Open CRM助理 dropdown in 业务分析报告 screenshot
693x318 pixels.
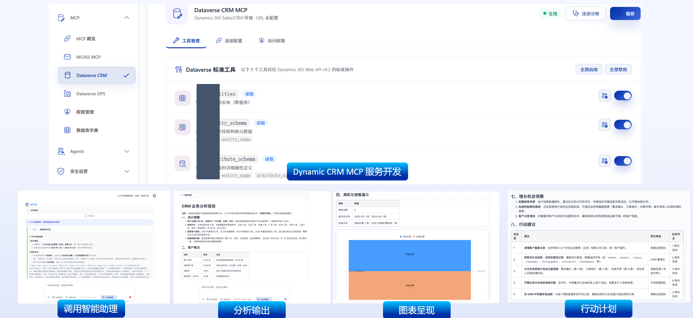(264, 299)
